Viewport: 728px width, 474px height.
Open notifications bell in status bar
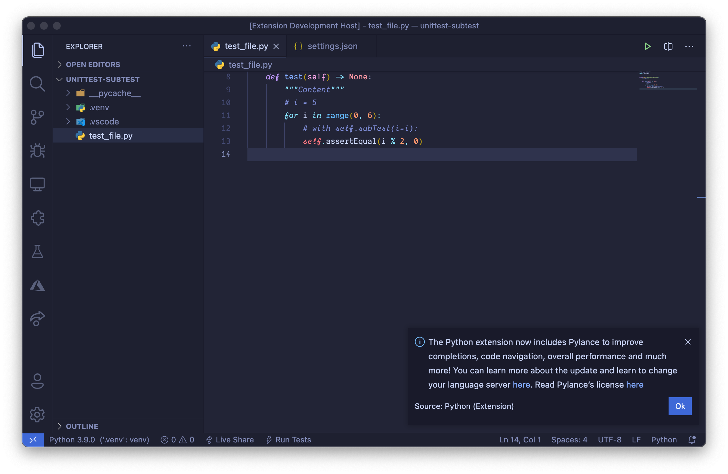[692, 440]
